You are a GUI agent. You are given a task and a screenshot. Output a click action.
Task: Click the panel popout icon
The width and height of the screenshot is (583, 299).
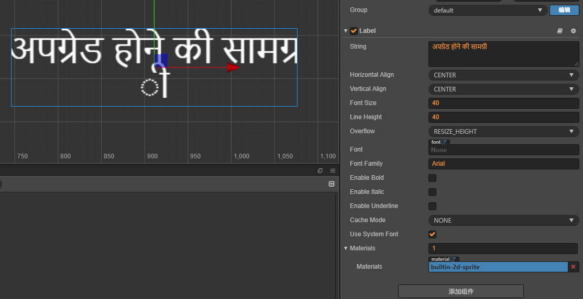pos(320,170)
